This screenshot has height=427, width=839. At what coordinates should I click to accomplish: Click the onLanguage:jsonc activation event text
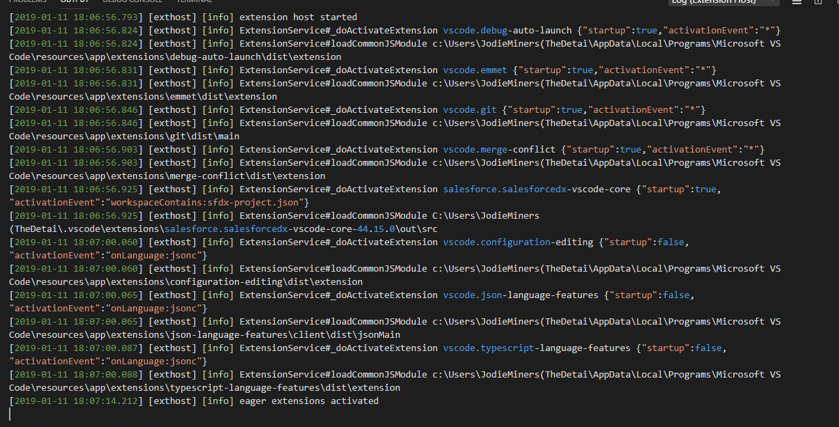tap(152, 255)
